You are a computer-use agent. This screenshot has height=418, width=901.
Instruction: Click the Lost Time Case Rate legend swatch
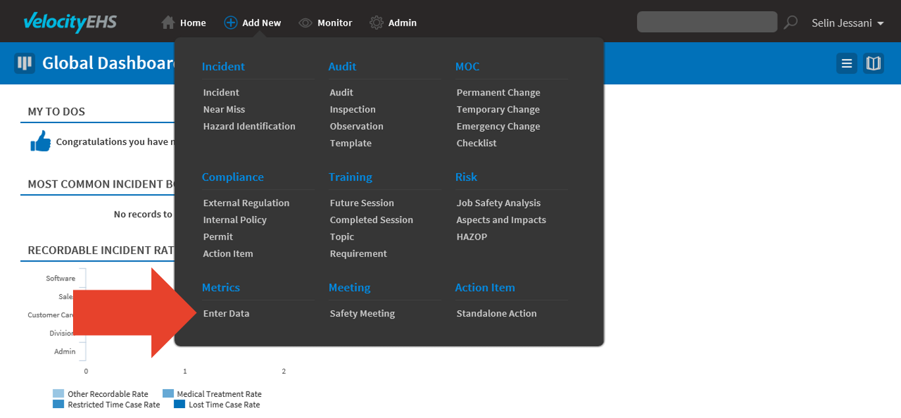tap(180, 405)
